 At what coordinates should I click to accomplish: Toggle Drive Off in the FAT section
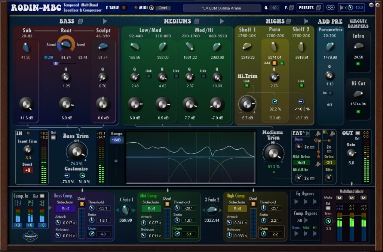[329, 162]
